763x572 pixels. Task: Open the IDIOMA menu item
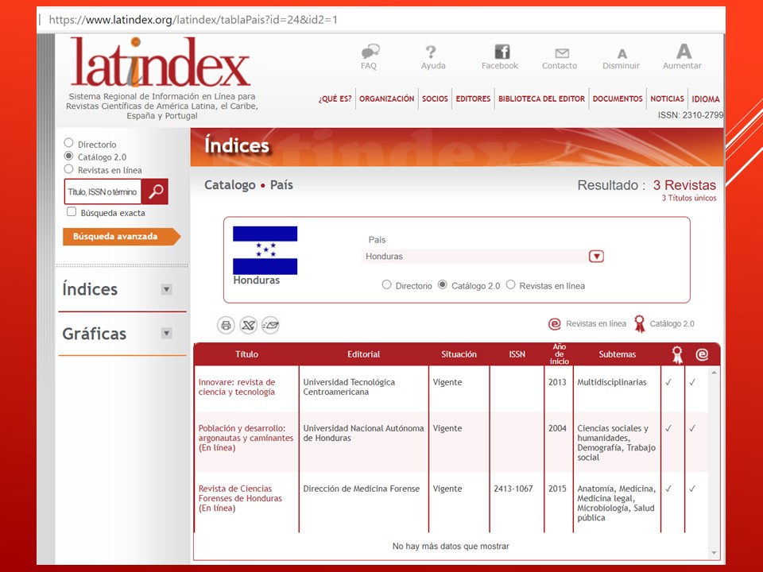[706, 99]
